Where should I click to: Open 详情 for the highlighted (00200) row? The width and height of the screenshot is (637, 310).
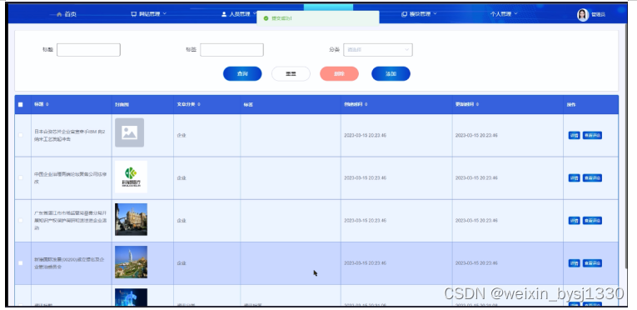(x=574, y=263)
